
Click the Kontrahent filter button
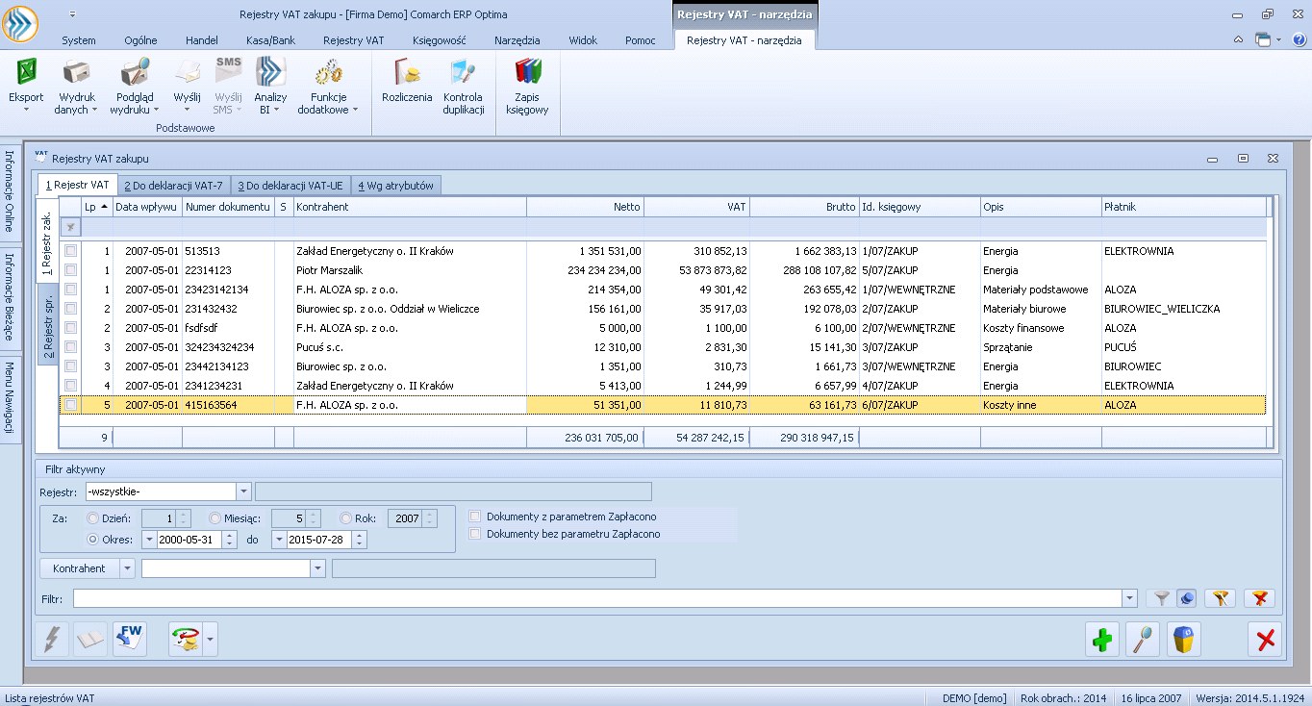click(80, 568)
